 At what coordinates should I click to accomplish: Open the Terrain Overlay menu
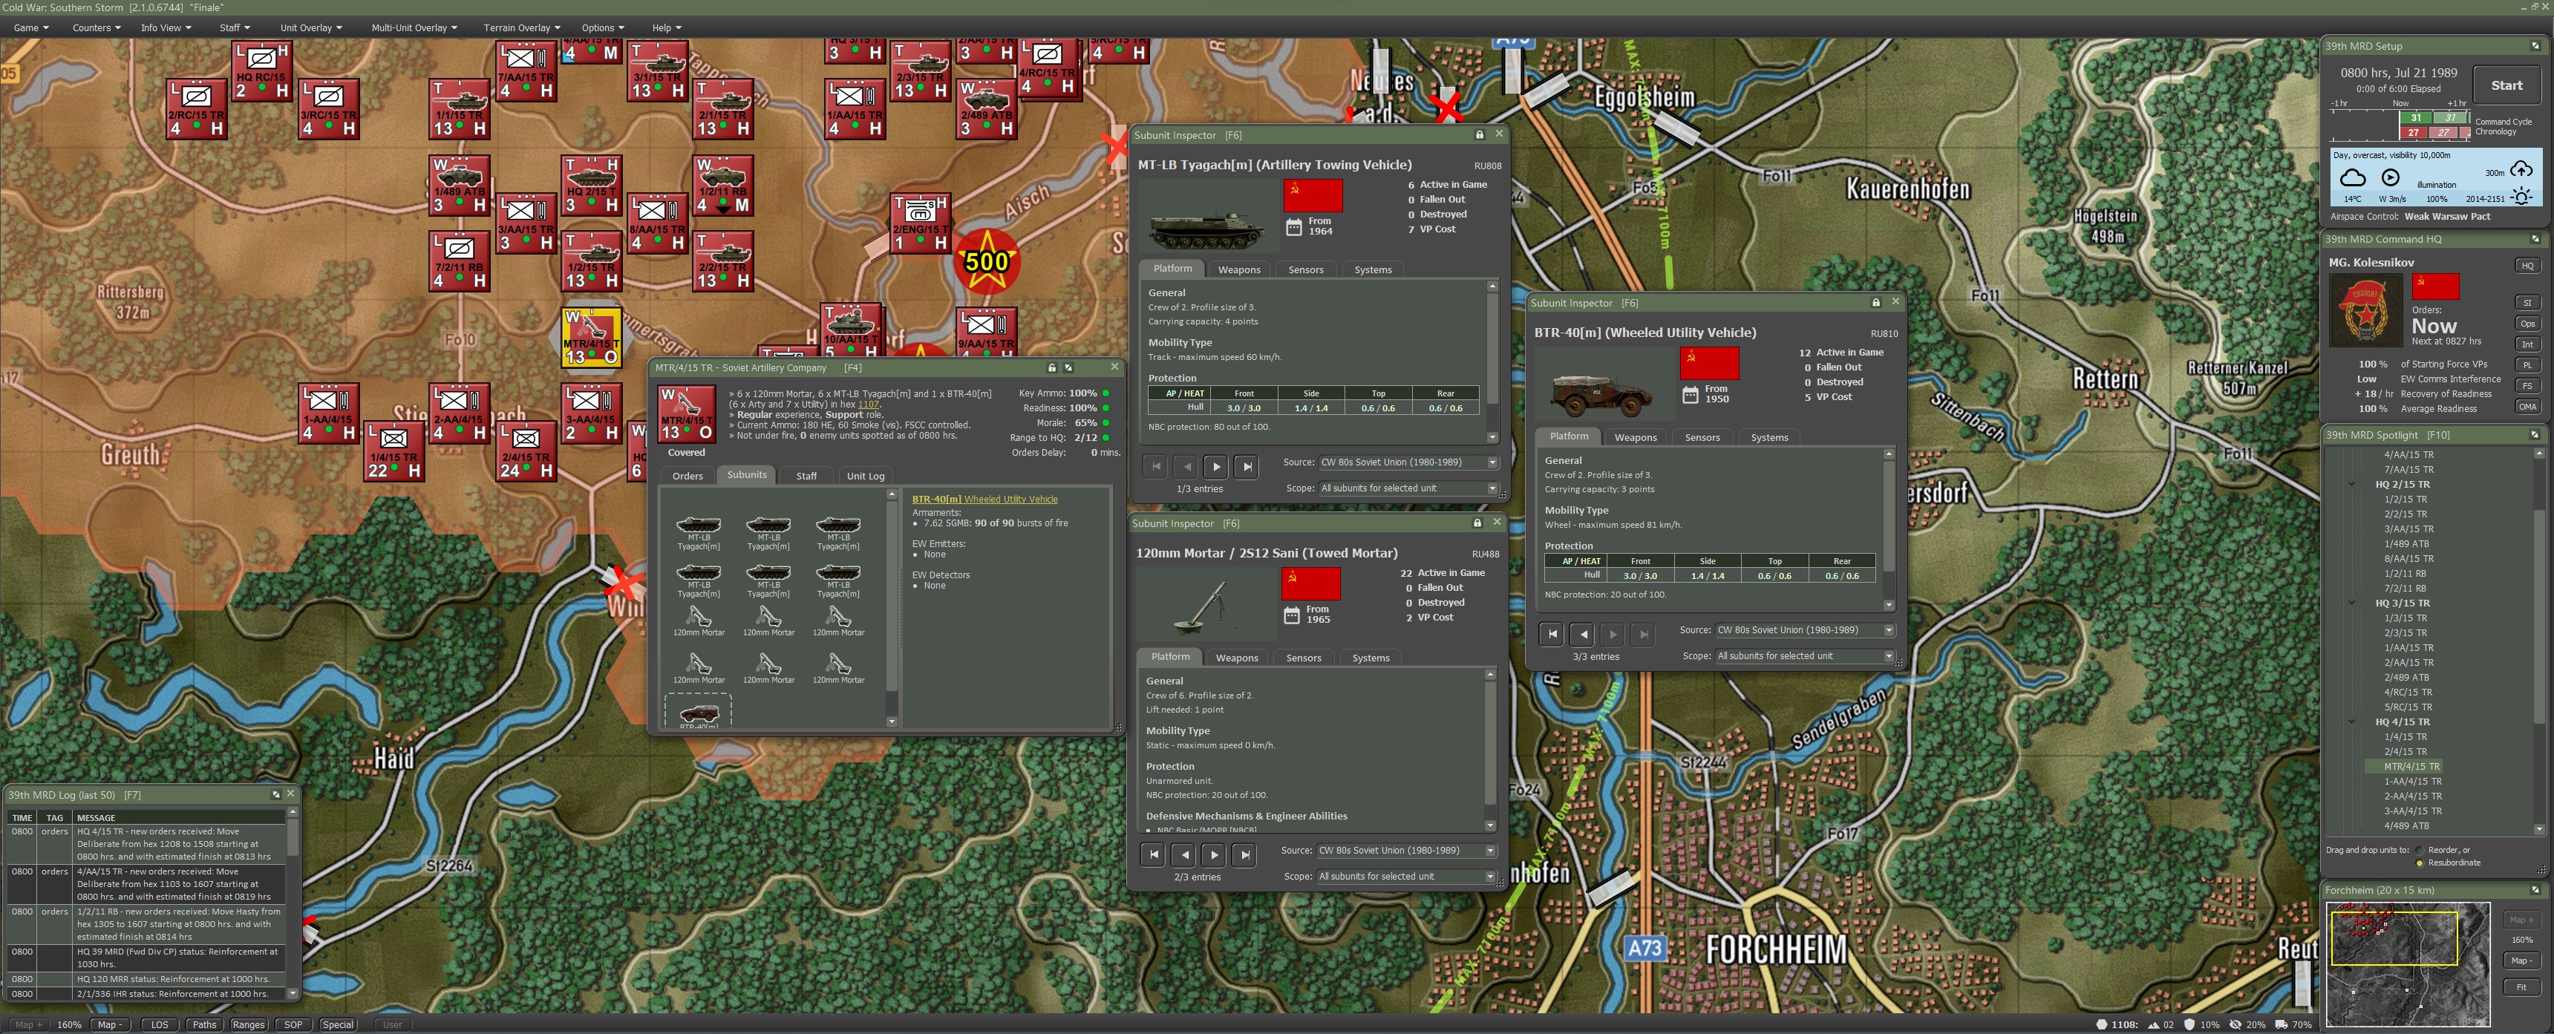521,27
